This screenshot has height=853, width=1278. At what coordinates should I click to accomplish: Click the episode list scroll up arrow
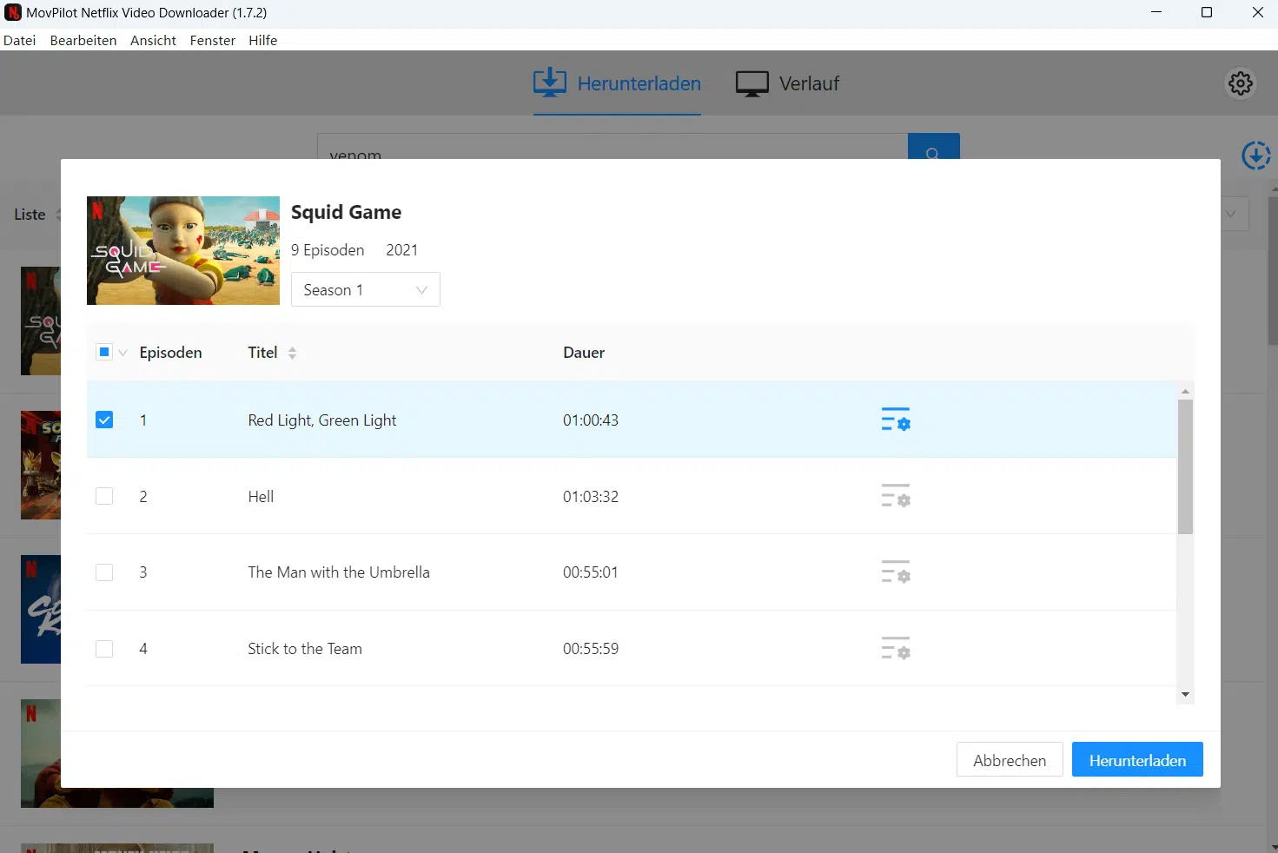pyautogui.click(x=1185, y=391)
